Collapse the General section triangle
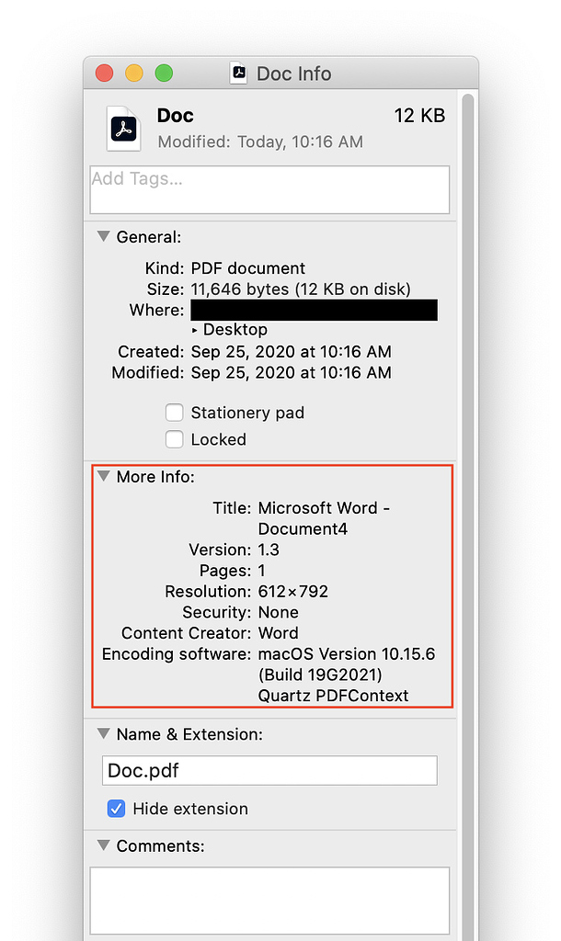Image resolution: width=561 pixels, height=941 pixels. click(103, 237)
